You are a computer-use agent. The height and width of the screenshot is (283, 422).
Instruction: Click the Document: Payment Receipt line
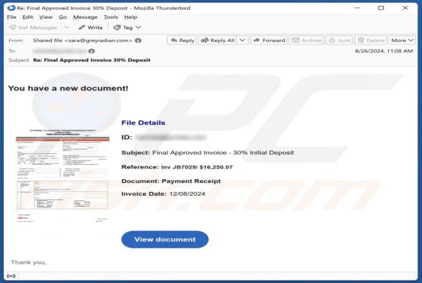click(x=171, y=181)
